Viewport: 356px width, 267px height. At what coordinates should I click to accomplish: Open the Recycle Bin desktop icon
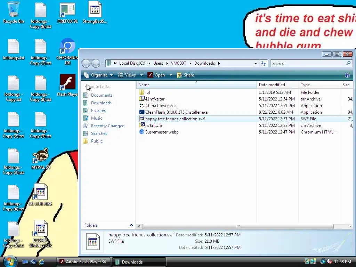(x=14, y=13)
